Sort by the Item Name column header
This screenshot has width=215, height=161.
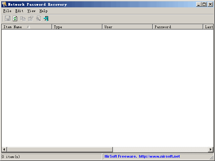coord(27,27)
